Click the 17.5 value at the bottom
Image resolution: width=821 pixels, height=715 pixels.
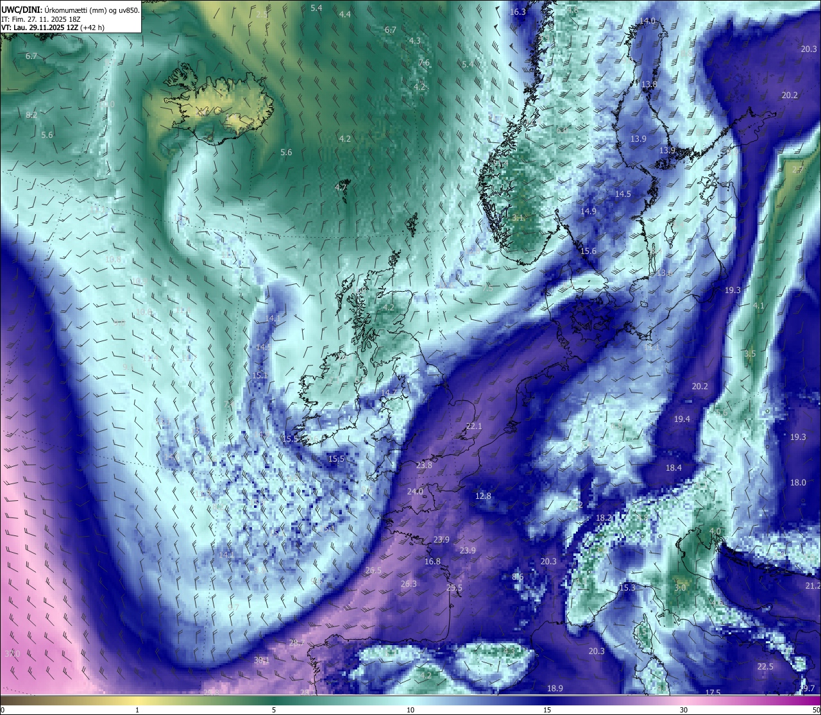713,693
